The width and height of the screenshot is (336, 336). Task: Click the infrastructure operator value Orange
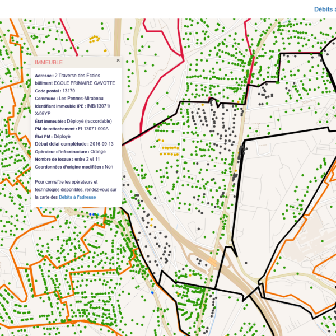click(98, 152)
